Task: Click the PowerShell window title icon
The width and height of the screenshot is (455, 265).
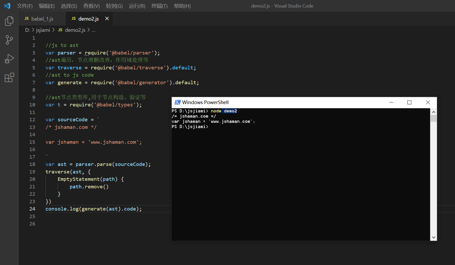Action: (x=177, y=102)
